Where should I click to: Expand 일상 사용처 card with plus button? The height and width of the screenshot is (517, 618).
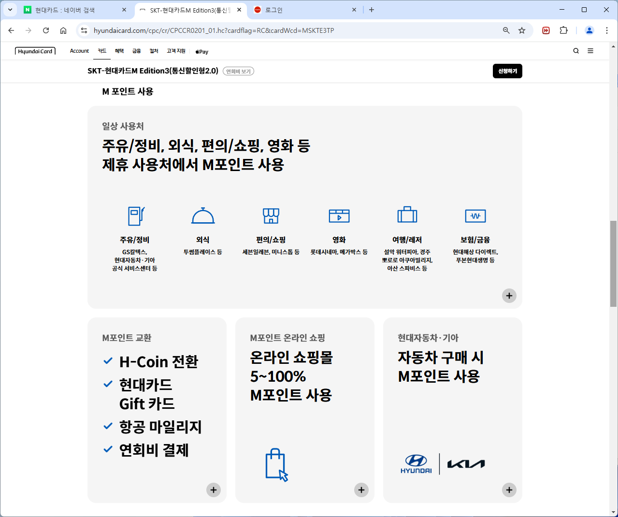(509, 296)
